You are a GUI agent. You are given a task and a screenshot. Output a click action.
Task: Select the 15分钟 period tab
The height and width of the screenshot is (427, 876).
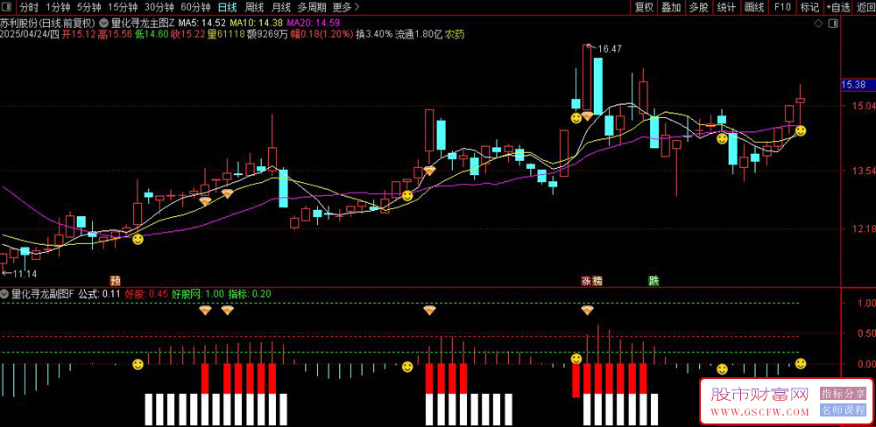click(123, 7)
